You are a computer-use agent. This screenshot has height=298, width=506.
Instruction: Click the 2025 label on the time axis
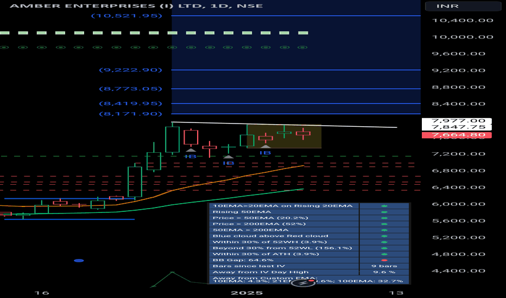coord(246,293)
